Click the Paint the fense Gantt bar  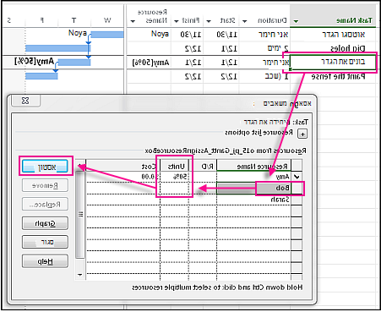(x=41, y=76)
